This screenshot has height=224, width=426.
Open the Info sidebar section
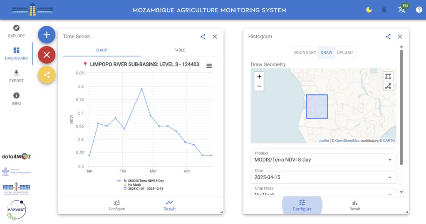pos(16,98)
